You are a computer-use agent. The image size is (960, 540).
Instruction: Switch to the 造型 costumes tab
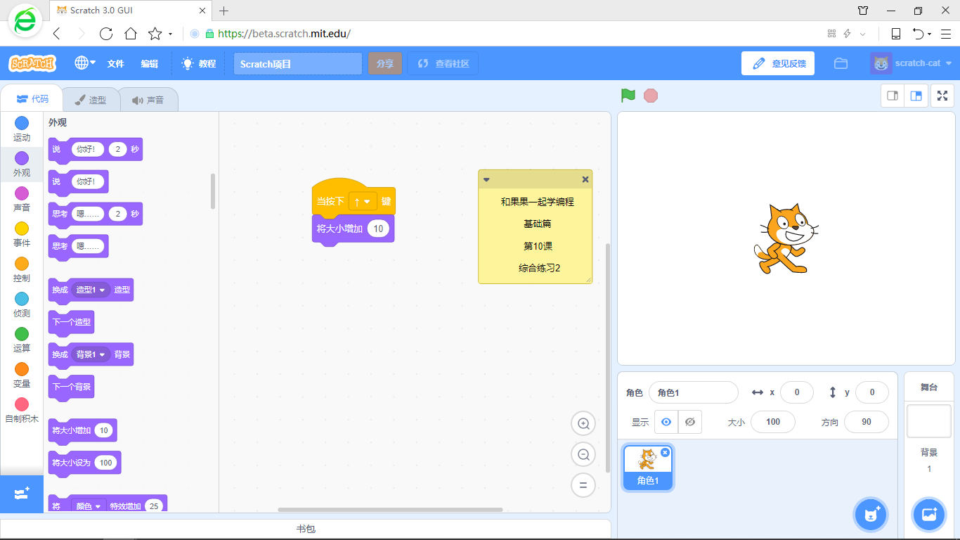point(91,100)
